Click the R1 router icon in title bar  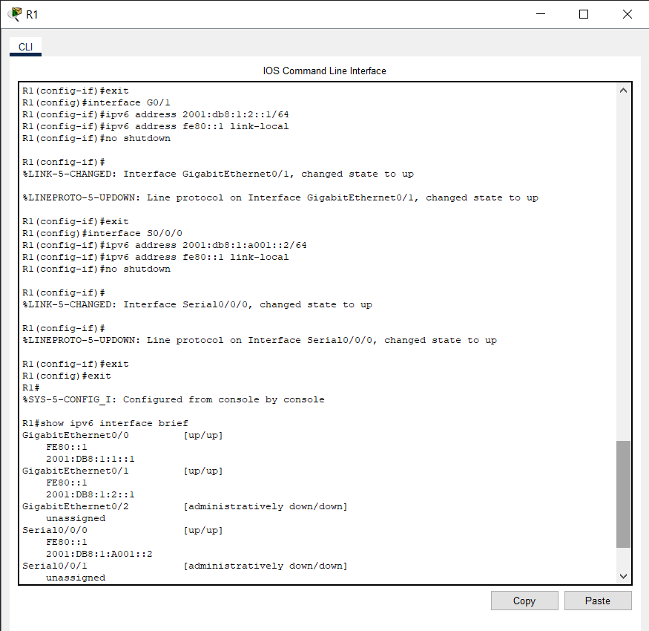pos(13,13)
